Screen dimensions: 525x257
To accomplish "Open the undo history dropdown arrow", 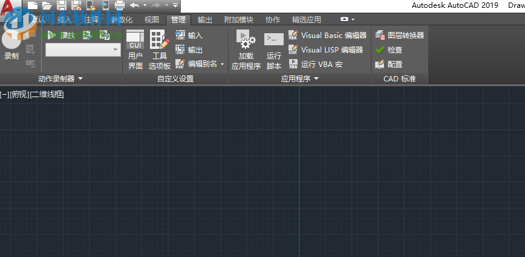I will coord(145,5).
